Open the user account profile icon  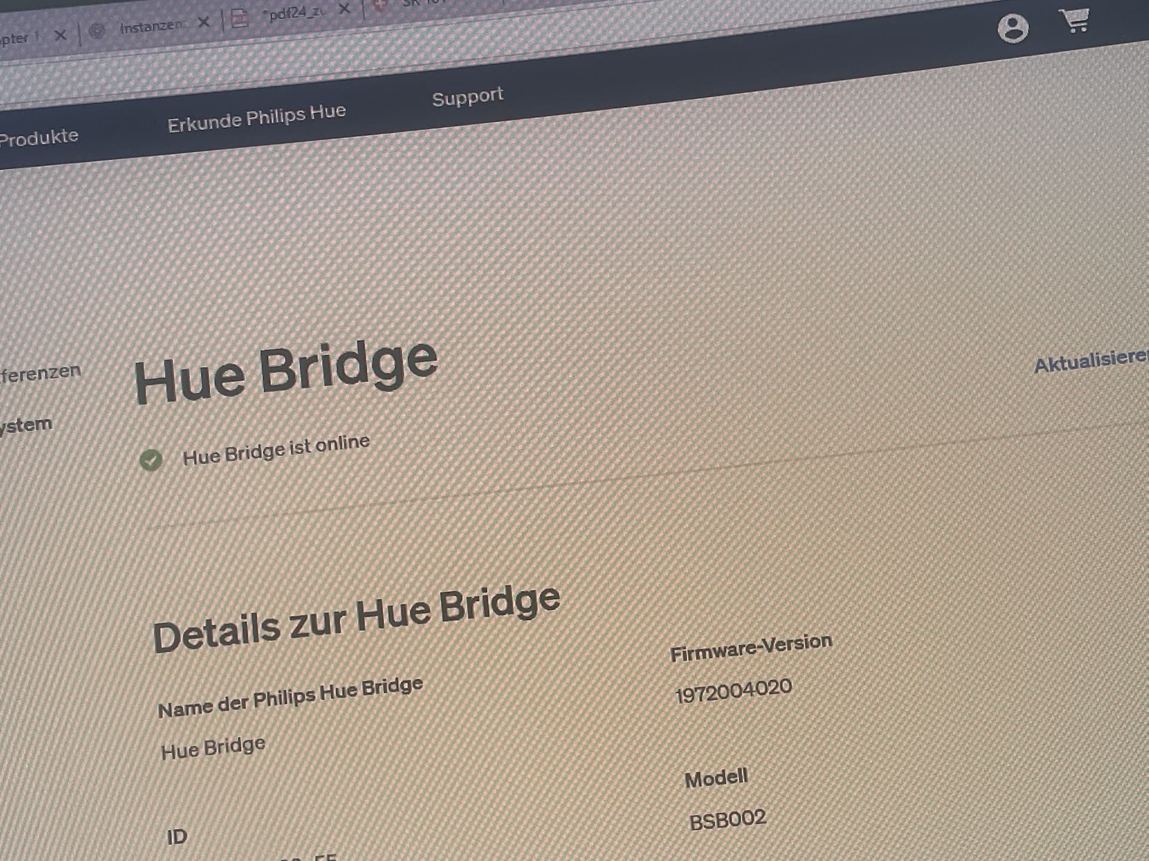(x=1013, y=29)
